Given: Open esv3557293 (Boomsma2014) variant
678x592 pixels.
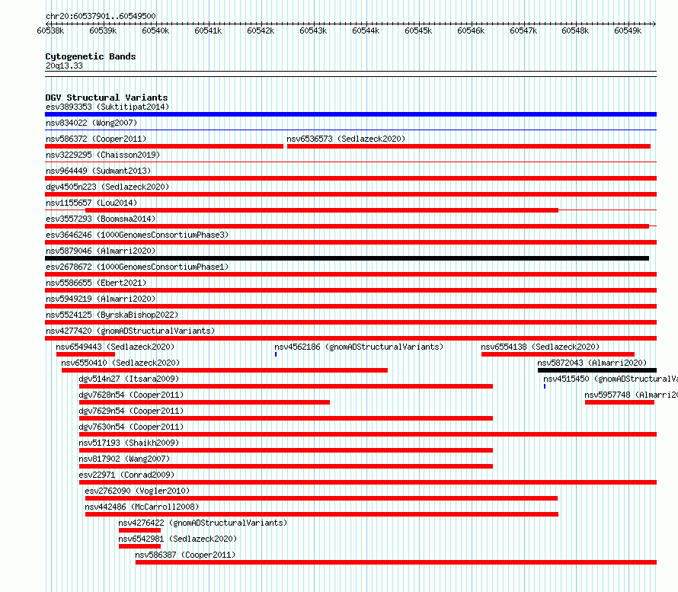Looking at the screenshot, I should [101, 219].
